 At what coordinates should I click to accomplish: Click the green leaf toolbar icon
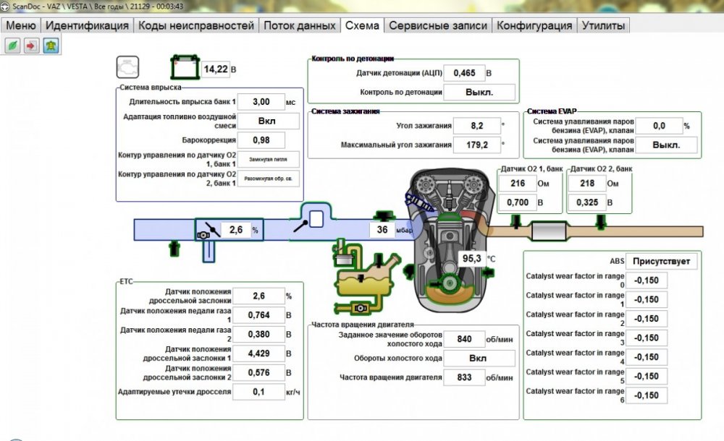[12, 46]
